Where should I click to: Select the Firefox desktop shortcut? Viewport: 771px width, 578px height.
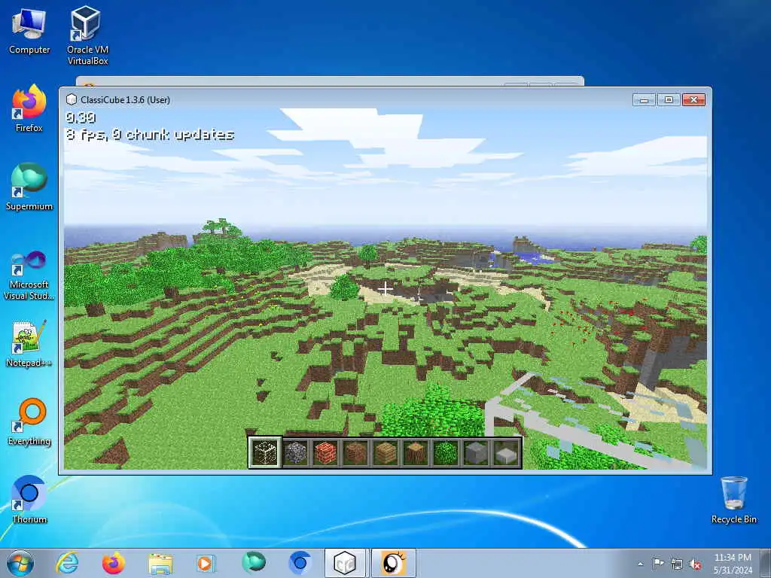[x=29, y=108]
